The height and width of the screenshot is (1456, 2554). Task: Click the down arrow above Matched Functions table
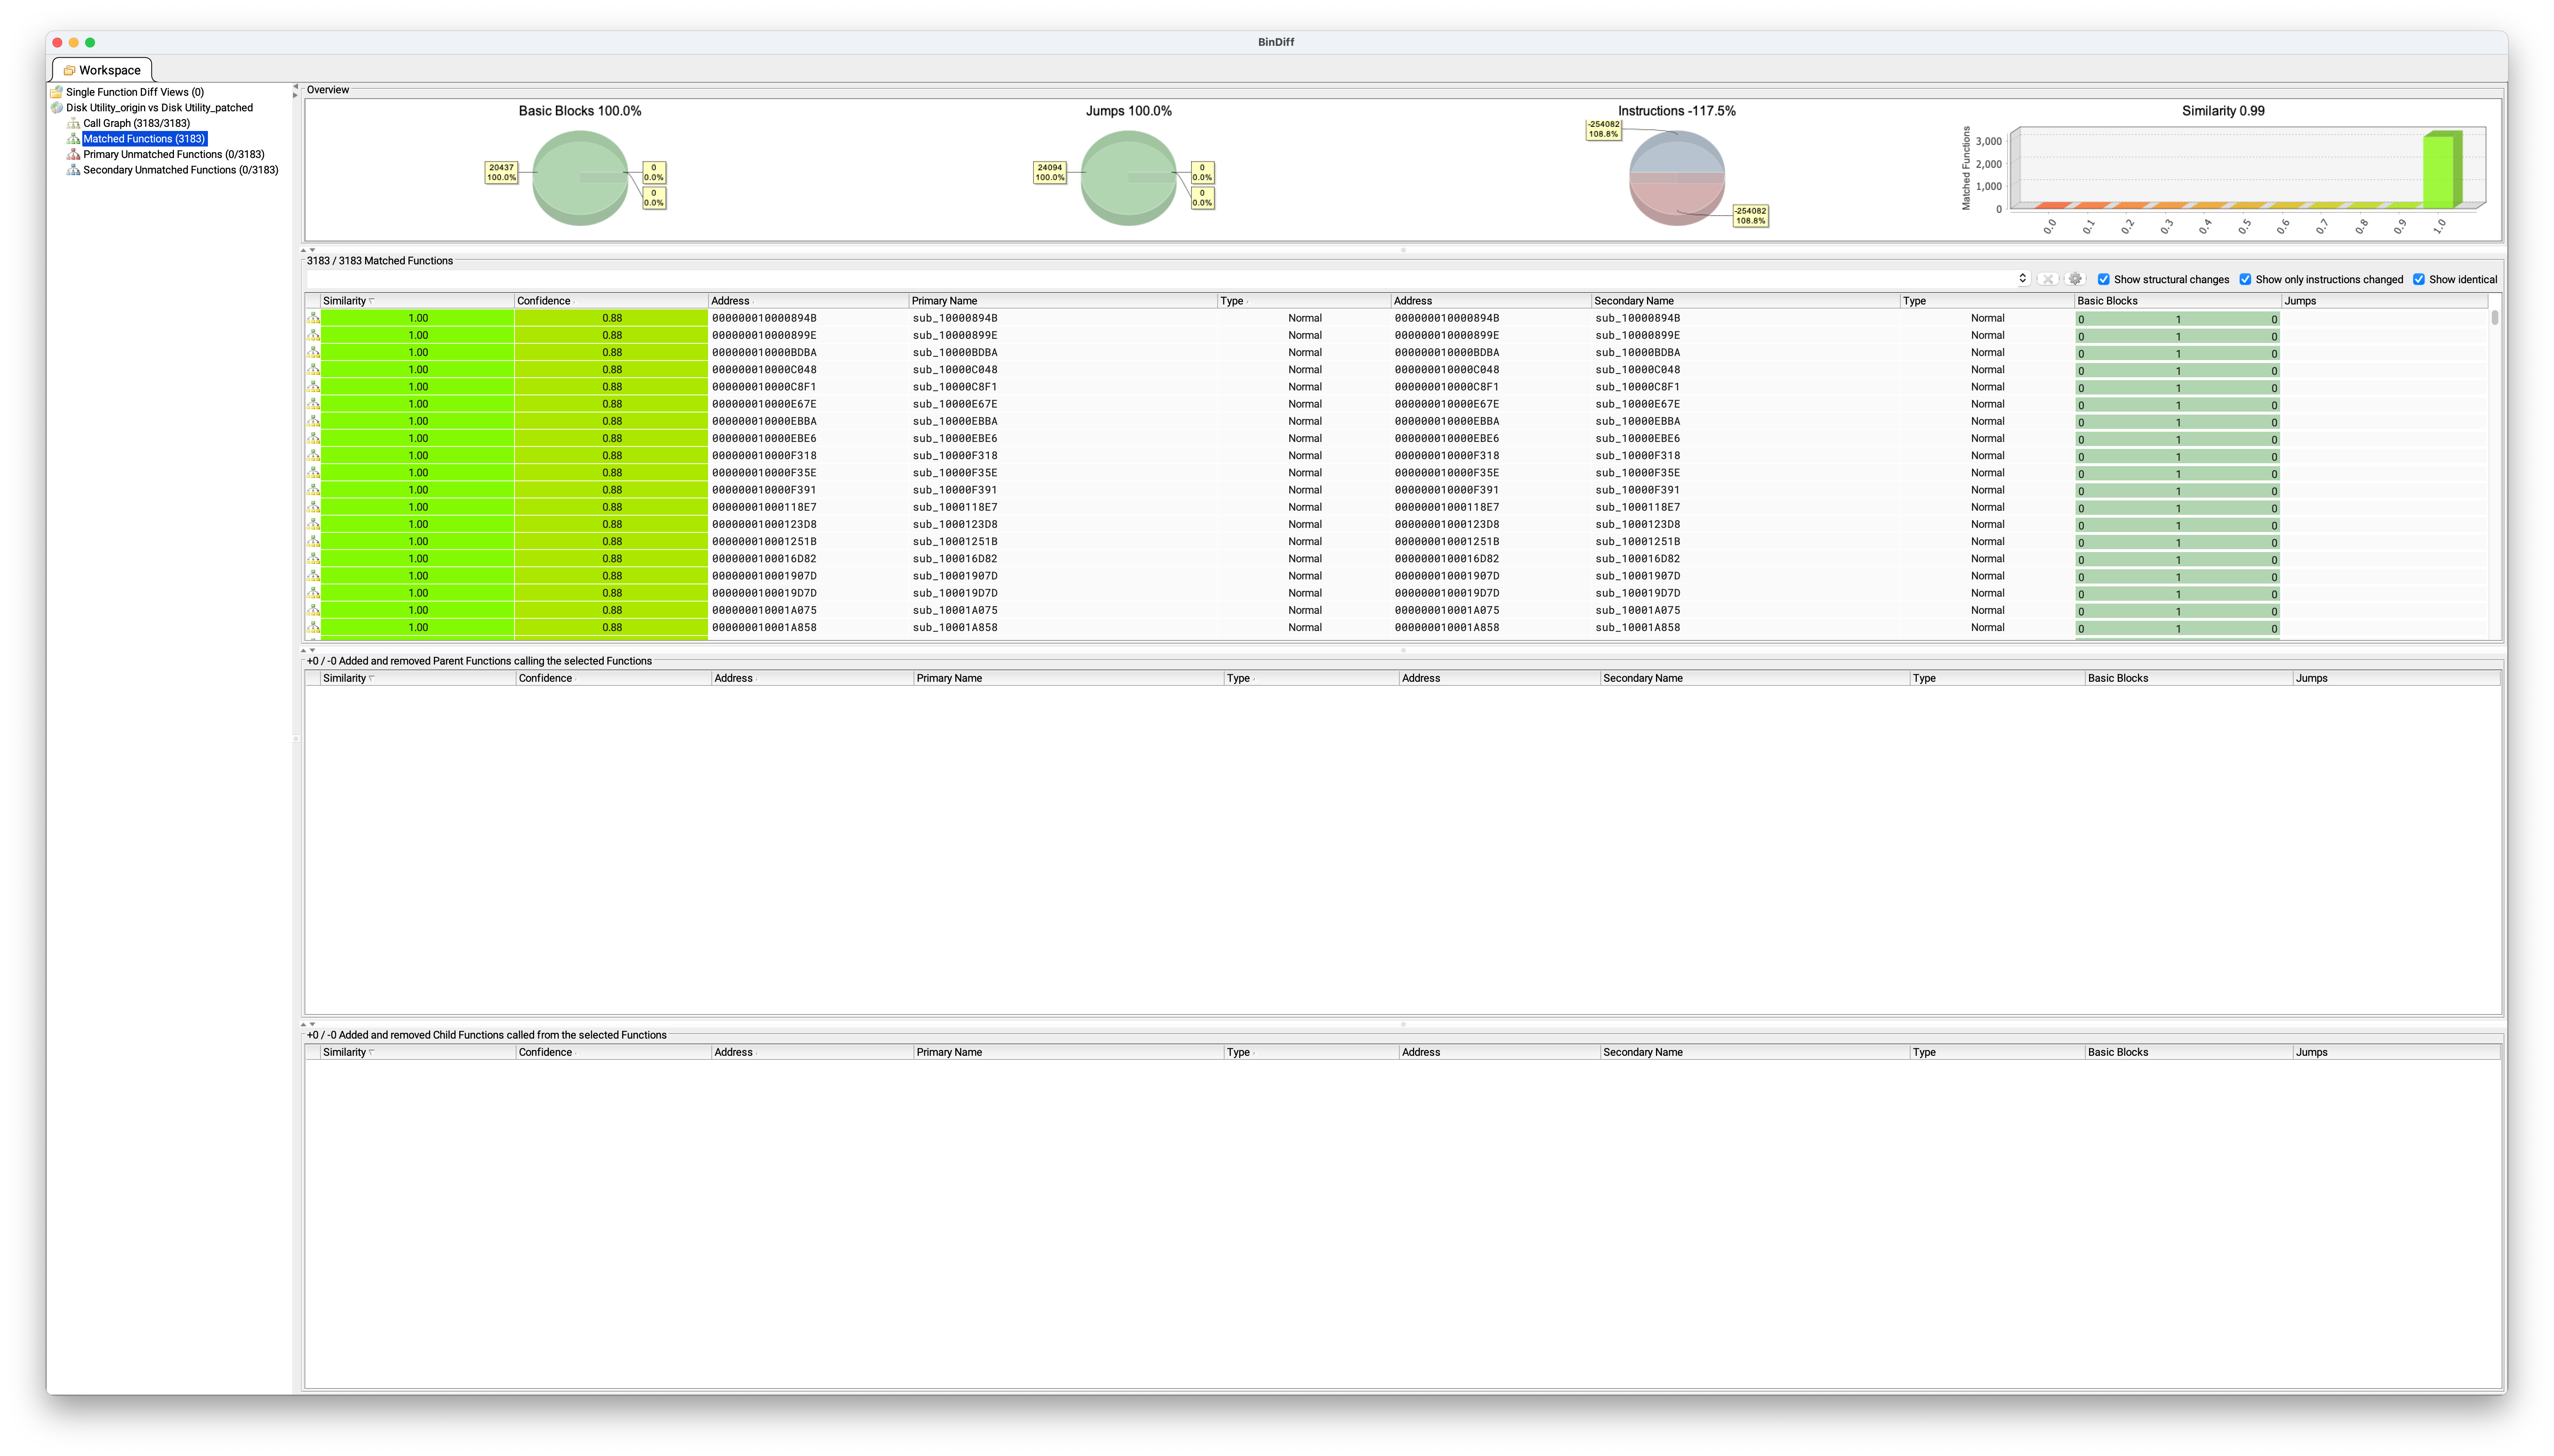click(x=312, y=250)
